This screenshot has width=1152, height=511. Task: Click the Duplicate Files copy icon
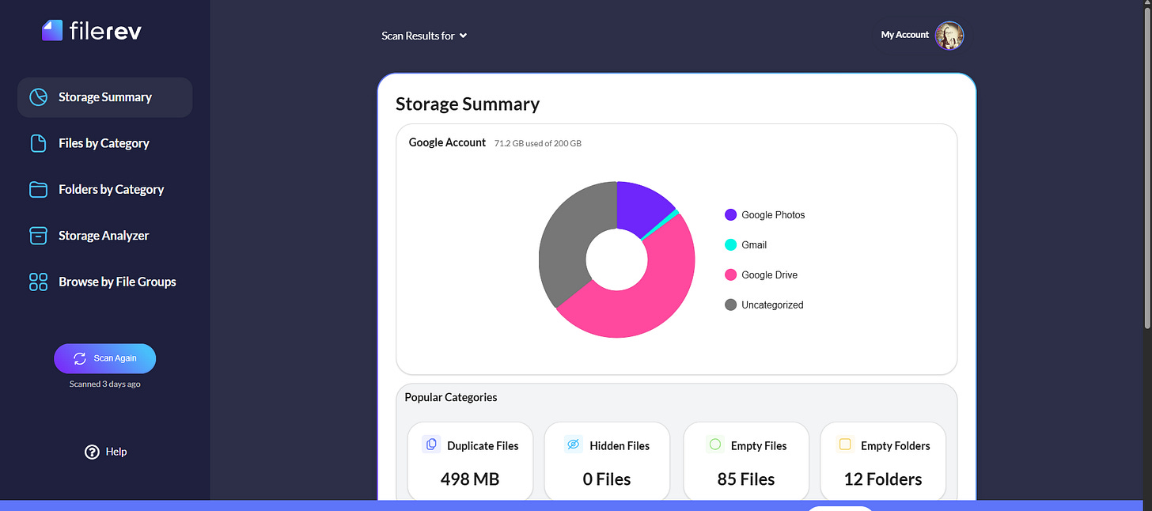(x=431, y=445)
